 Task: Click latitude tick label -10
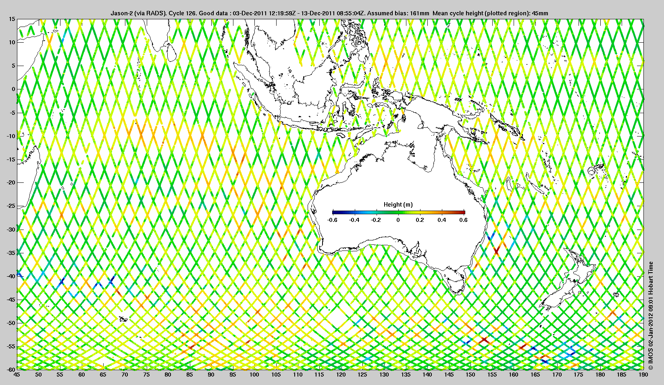[x=10, y=136]
